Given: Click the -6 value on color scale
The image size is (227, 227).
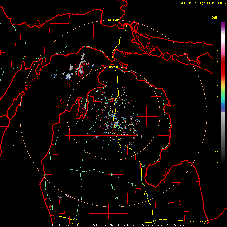Looking at the screenshot, I should [x=217, y=174].
